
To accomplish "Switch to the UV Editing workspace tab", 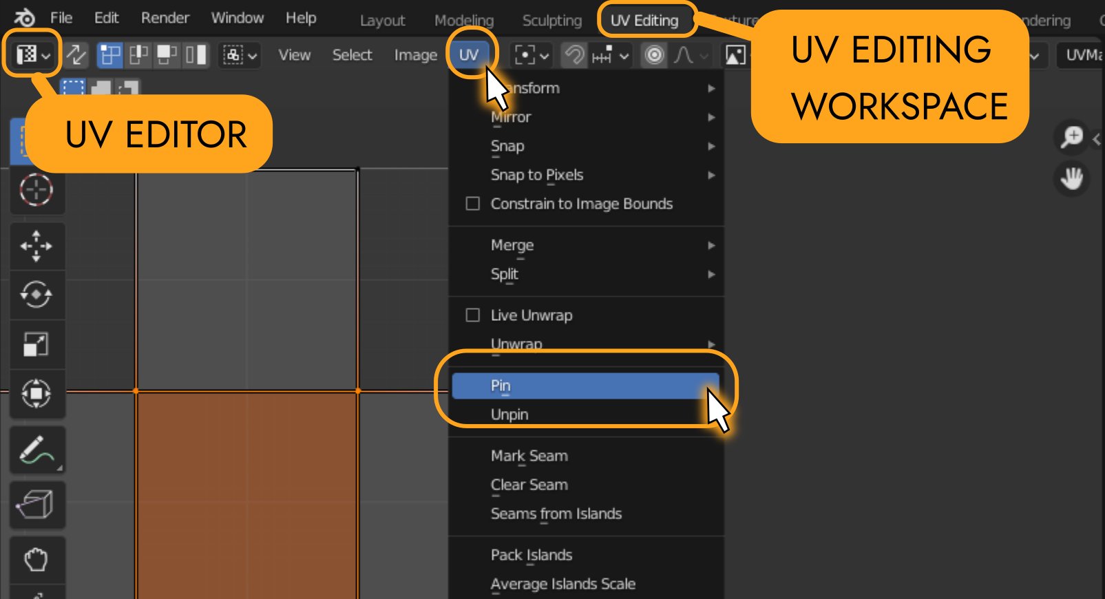I will tap(644, 21).
